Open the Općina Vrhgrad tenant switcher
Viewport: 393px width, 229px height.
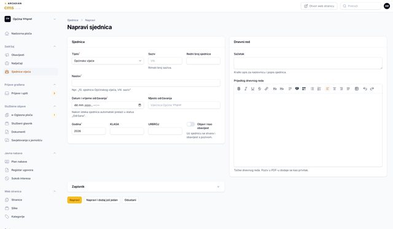[x=31, y=19]
